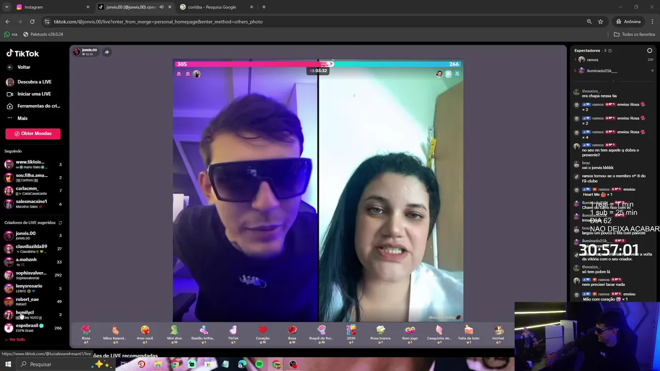Viewport: 660px width, 371px height.
Task: Click the share arrow beside jonvis.00
Action: 107,52
